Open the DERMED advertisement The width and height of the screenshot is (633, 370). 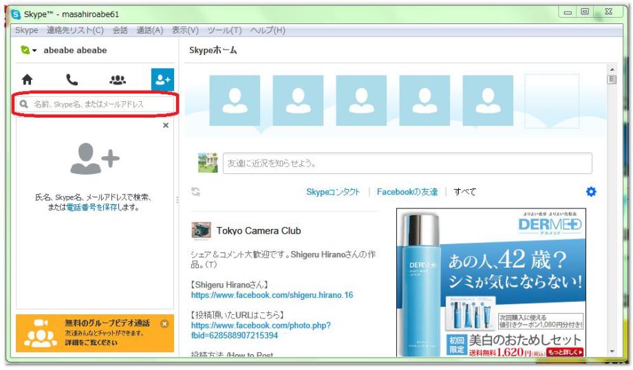pos(491,283)
